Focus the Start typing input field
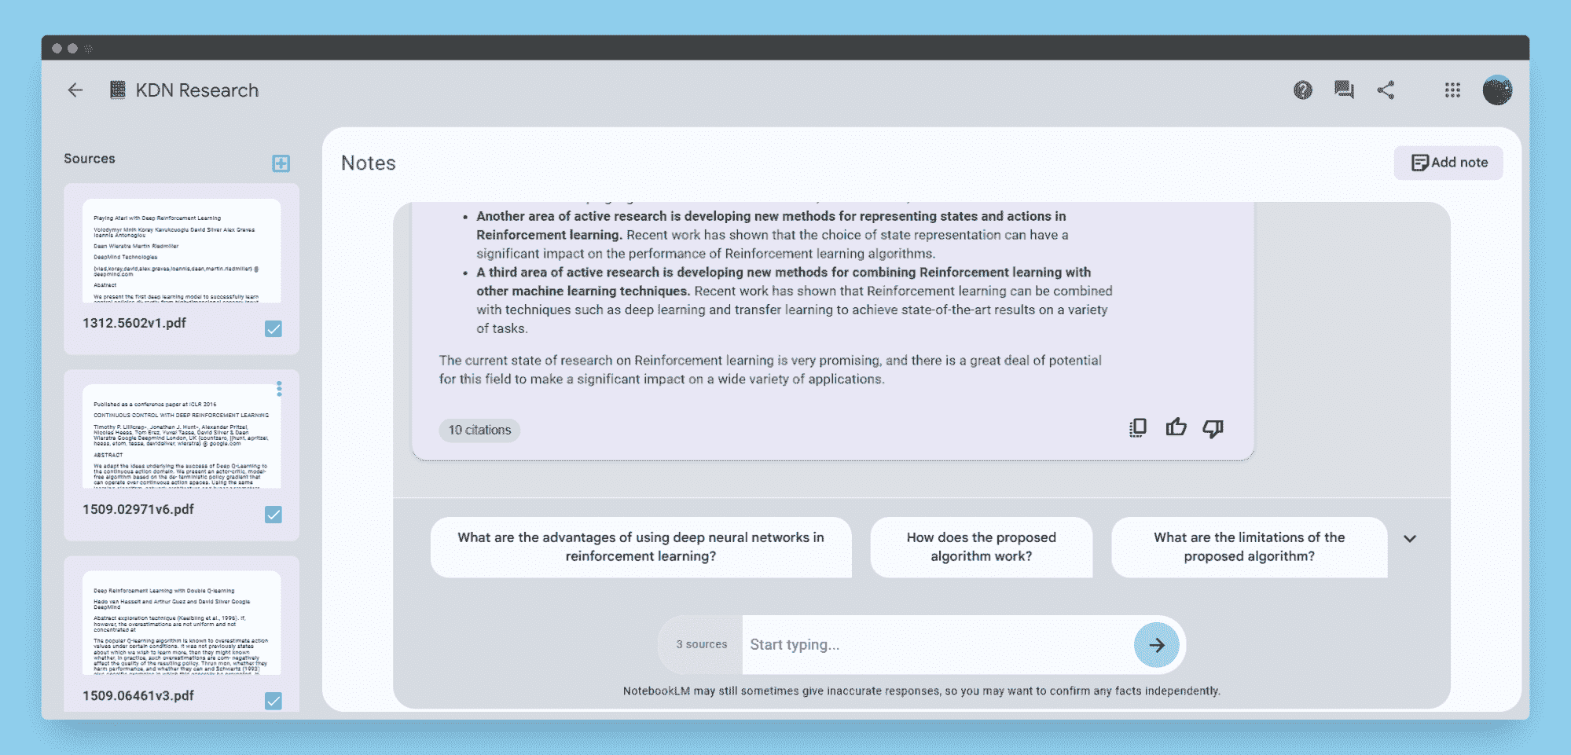Viewport: 1571px width, 755px height. [x=937, y=645]
